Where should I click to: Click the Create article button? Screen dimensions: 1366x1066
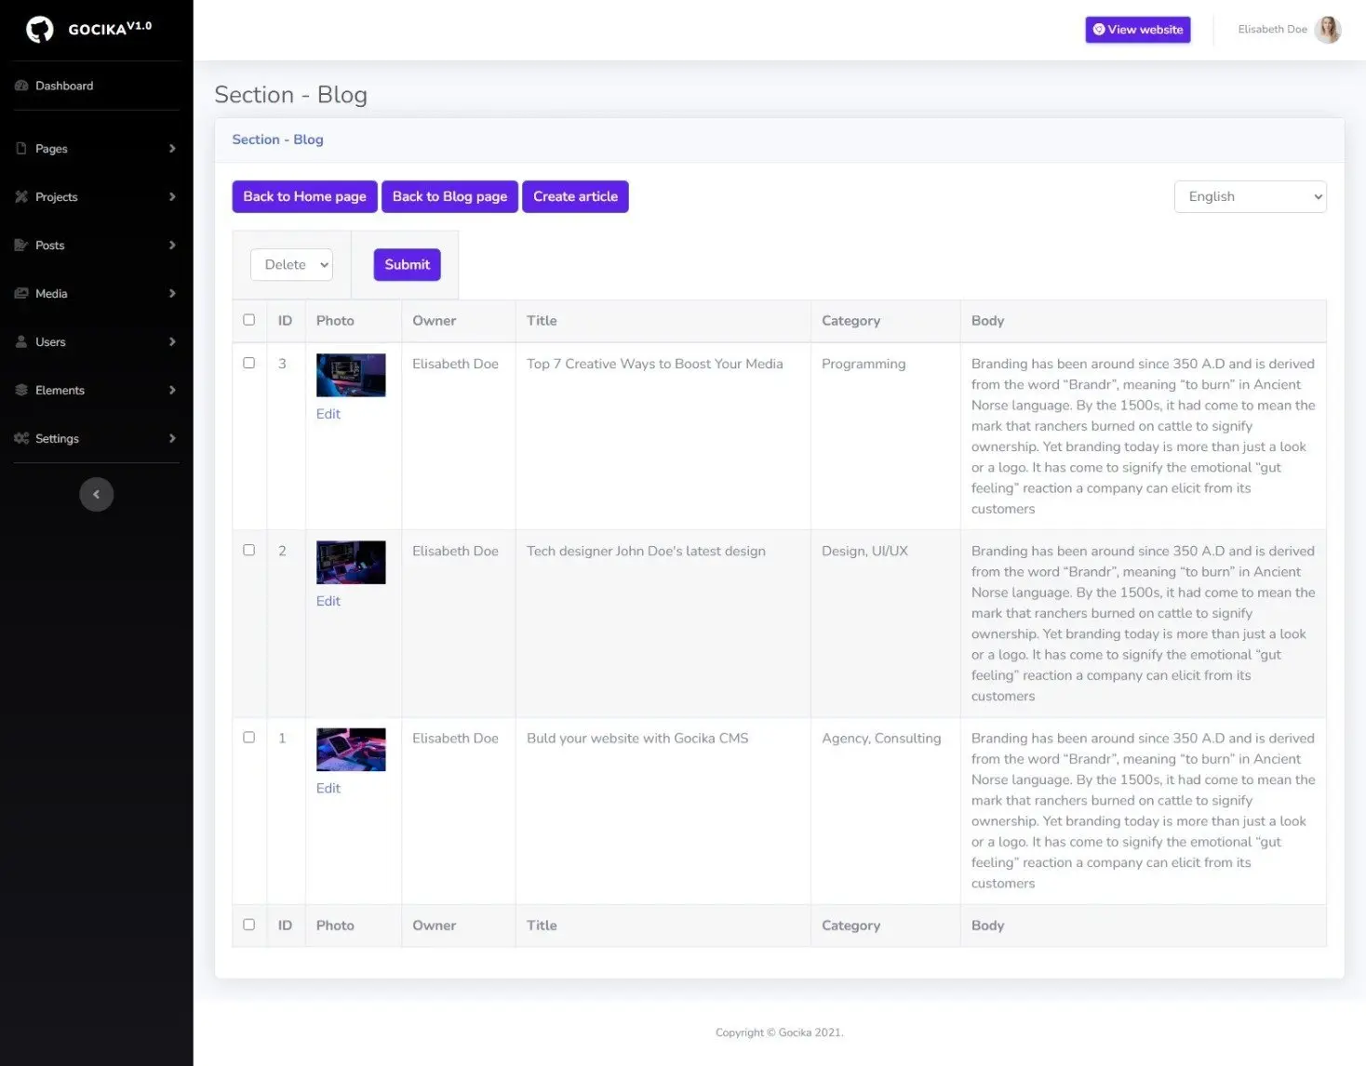click(575, 196)
